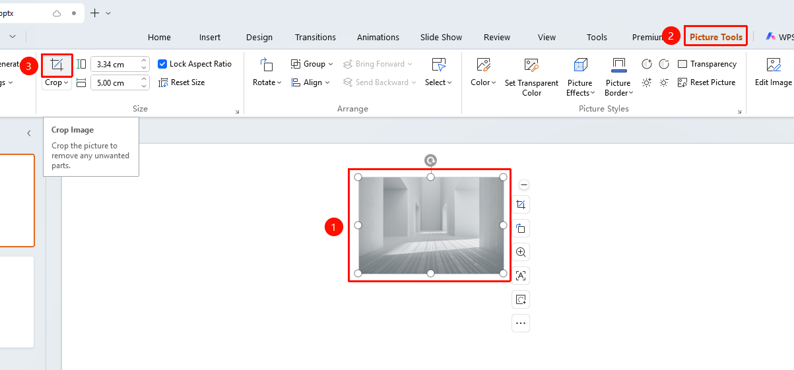Open the Group dropdown
Viewport: 794px width, 370px height.
point(312,64)
